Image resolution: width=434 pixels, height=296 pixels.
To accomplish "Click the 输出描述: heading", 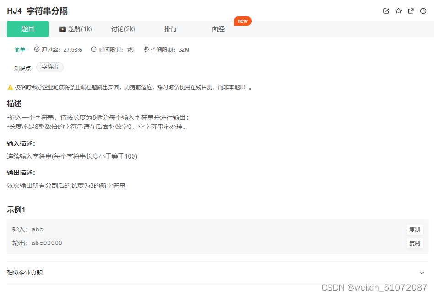I will [x=21, y=173].
